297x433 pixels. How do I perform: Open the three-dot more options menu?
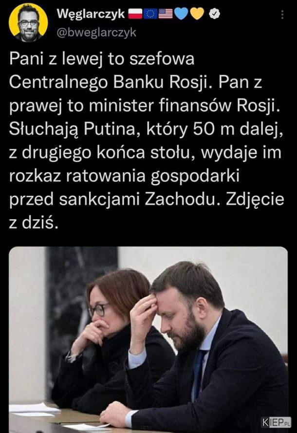pyautogui.click(x=282, y=14)
